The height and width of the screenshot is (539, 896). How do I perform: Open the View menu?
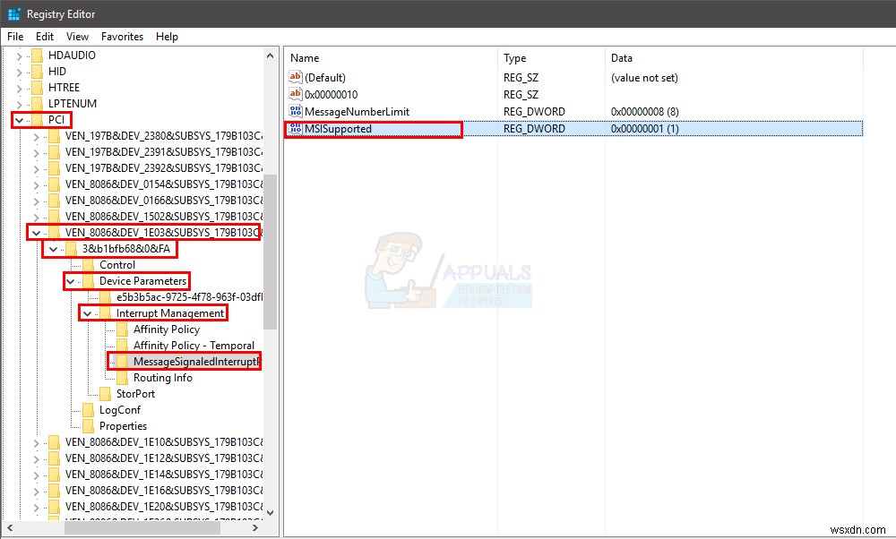coord(77,37)
